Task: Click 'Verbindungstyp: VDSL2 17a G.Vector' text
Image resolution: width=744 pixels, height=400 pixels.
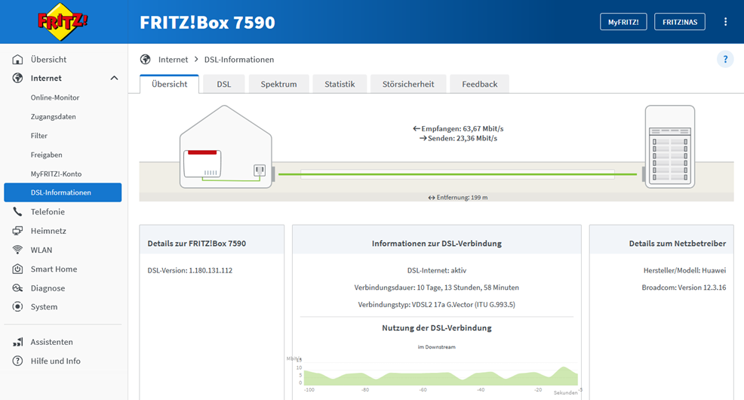Action: click(x=437, y=305)
